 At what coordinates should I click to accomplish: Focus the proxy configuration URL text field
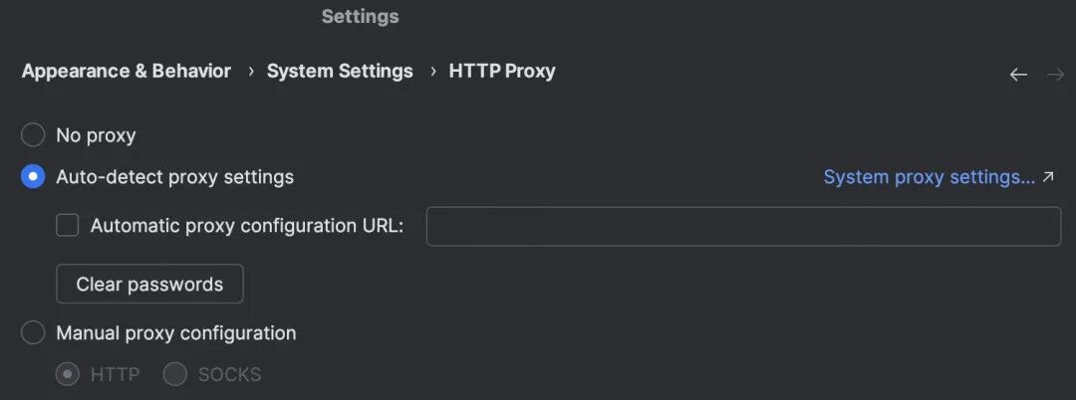pyautogui.click(x=743, y=226)
